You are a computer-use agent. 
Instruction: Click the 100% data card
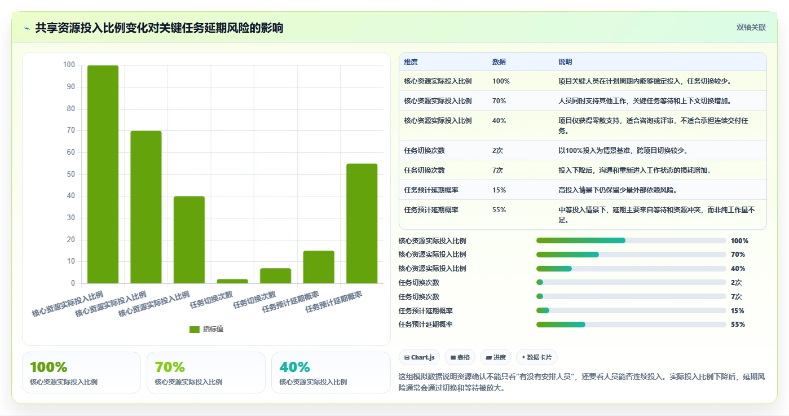81,373
